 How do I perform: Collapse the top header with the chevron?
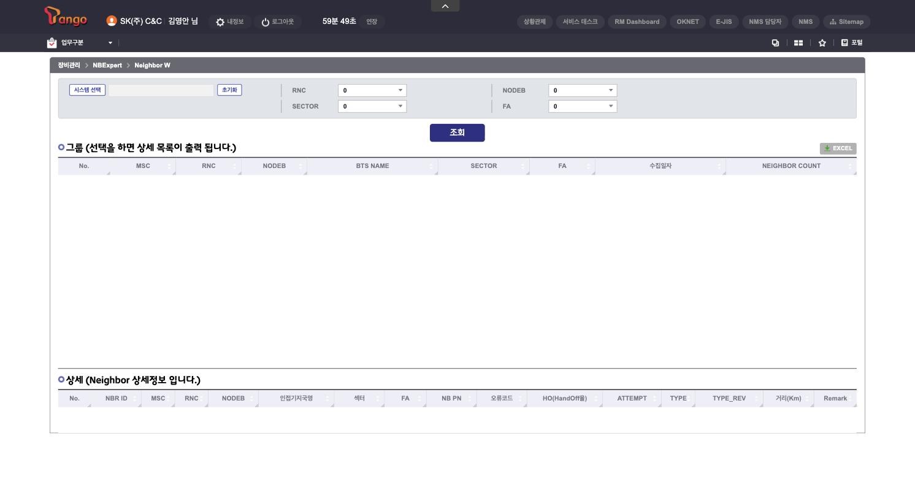pyautogui.click(x=445, y=6)
